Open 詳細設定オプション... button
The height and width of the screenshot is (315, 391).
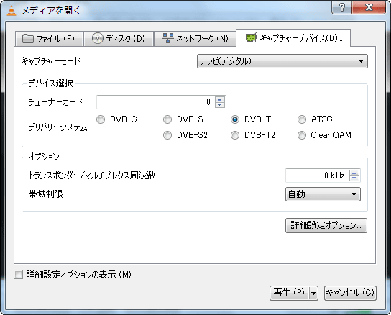coord(326,225)
